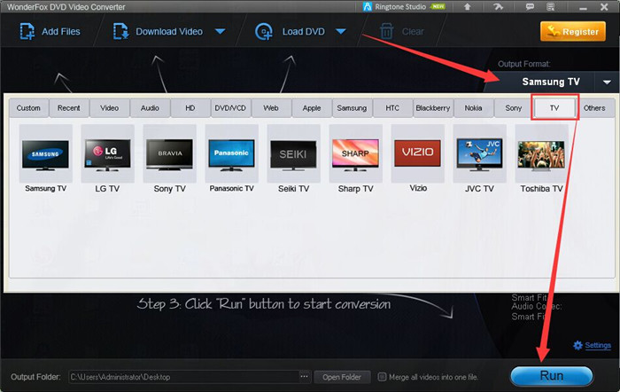The width and height of the screenshot is (620, 392).
Task: Open the Sony tab
Action: pos(514,108)
